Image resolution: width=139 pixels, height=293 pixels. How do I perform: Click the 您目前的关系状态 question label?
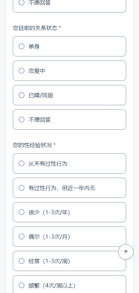click(x=35, y=28)
